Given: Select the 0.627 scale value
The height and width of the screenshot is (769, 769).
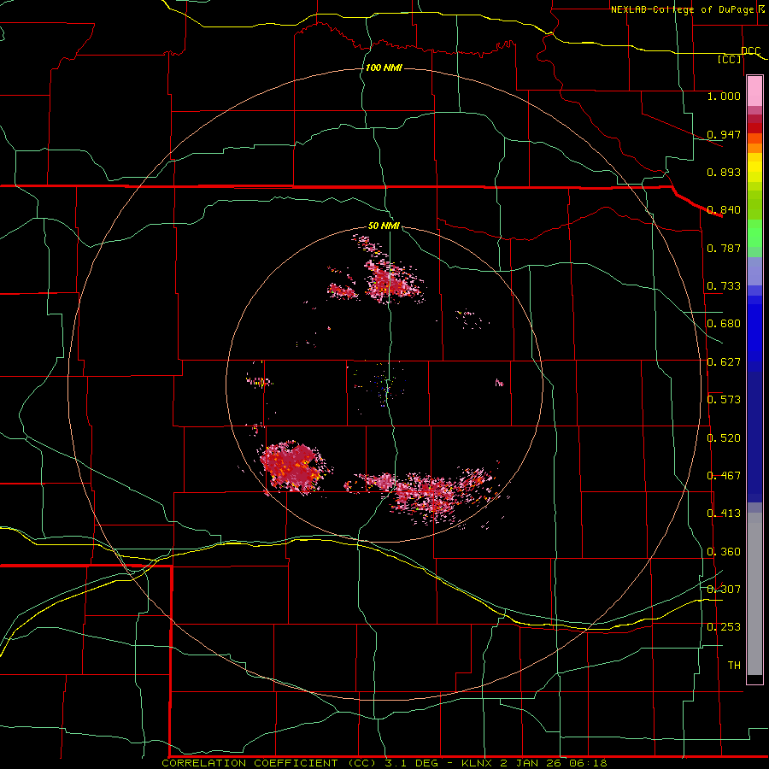Looking at the screenshot, I should pyautogui.click(x=724, y=362).
